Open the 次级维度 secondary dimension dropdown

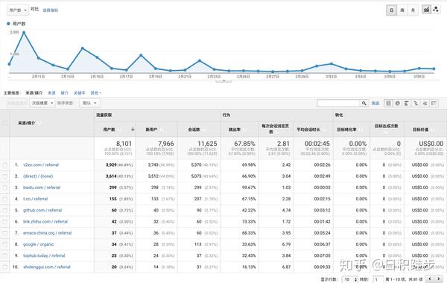click(x=42, y=104)
